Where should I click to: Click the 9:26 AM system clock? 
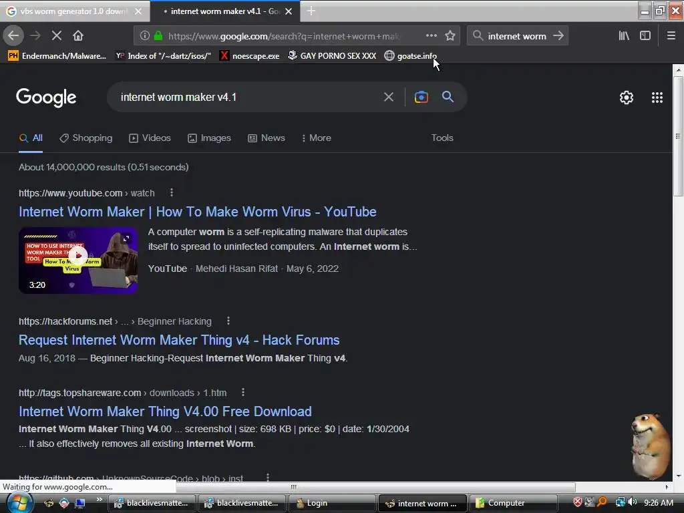click(658, 502)
